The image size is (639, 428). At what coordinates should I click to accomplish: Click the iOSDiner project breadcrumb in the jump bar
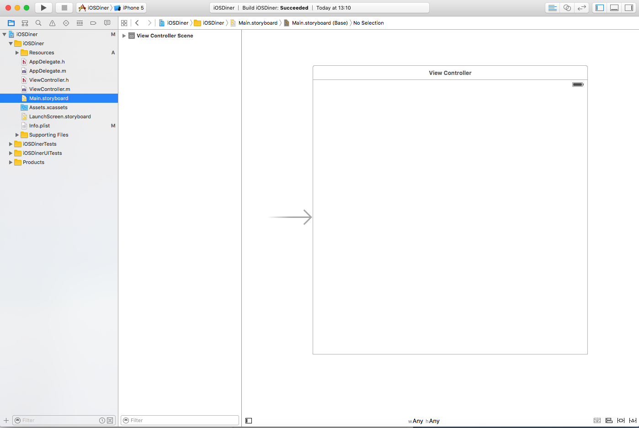point(174,23)
